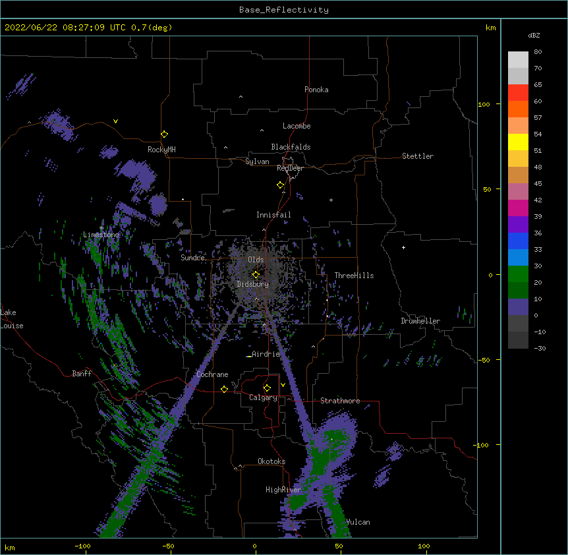Click the yellow diamond radar site marker between Olds and Didsbury
This screenshot has width=568, height=555.
pos(256,274)
